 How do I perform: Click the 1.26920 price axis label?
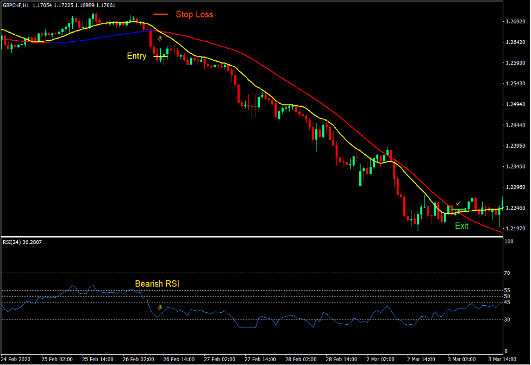click(515, 22)
